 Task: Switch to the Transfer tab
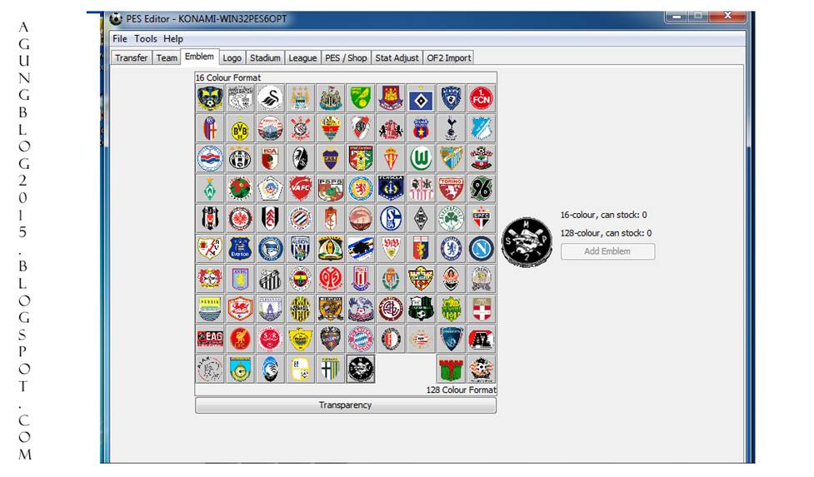coord(132,57)
